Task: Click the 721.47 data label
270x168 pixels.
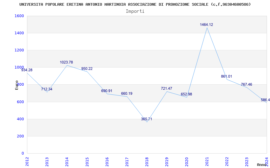Action: pyautogui.click(x=166, y=89)
